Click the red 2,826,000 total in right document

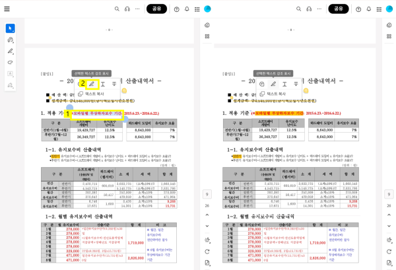point(317,258)
